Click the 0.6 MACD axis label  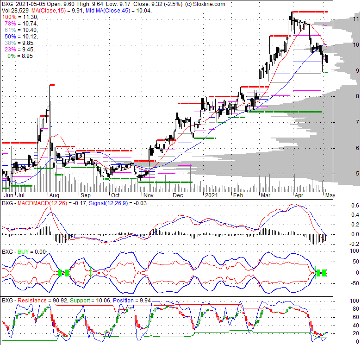[x=355, y=205]
